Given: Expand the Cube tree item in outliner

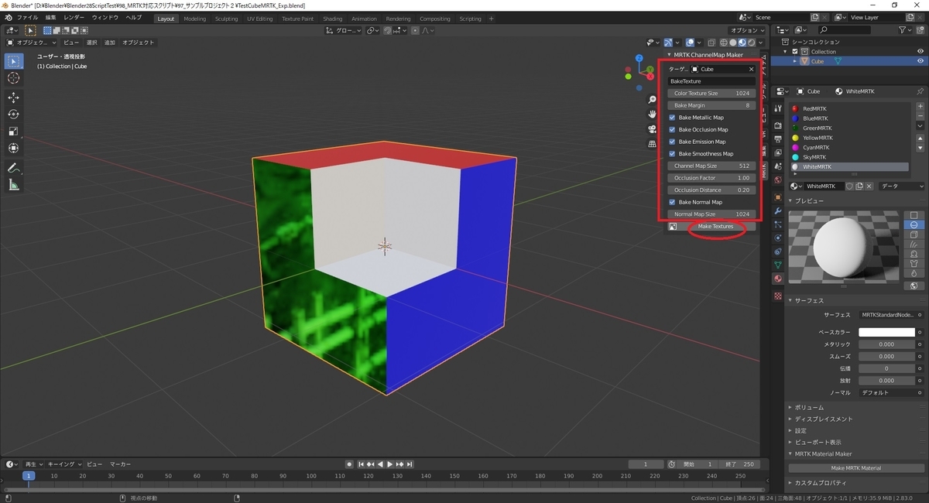Looking at the screenshot, I should pos(794,61).
